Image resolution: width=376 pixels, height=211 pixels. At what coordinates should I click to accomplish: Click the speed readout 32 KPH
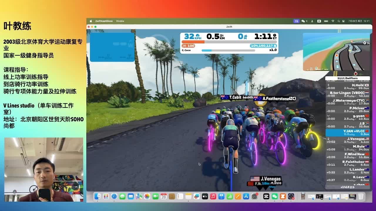click(x=192, y=36)
